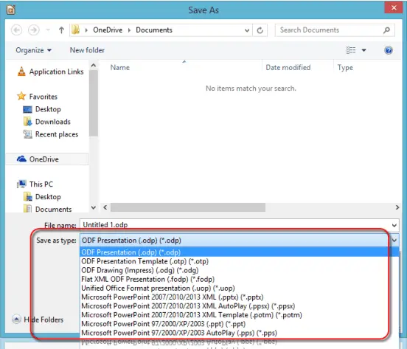This screenshot has height=349, width=407.
Task: Choose PowerPoint 2007/2010/2013 XML AutoPlay (.ppsx)
Action: (239, 306)
